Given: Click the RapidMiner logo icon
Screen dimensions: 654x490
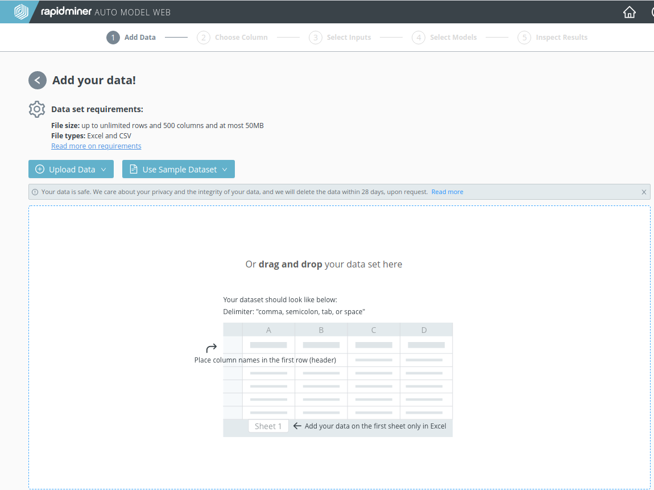Looking at the screenshot, I should coord(21,12).
